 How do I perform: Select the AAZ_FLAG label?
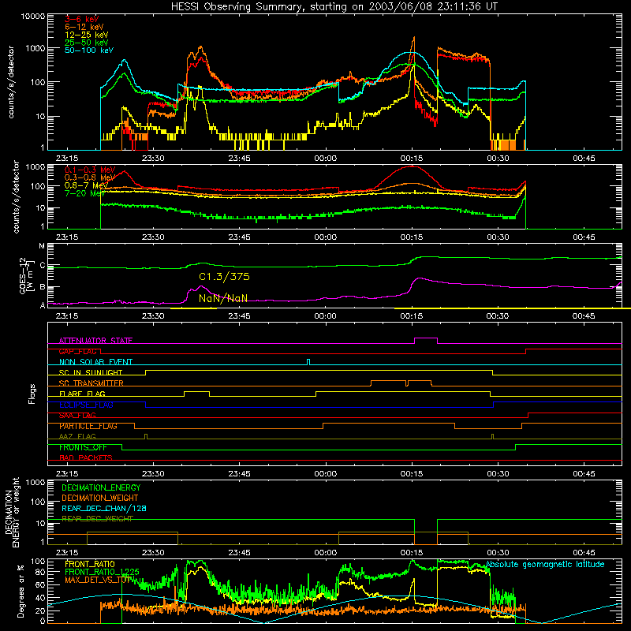click(77, 437)
